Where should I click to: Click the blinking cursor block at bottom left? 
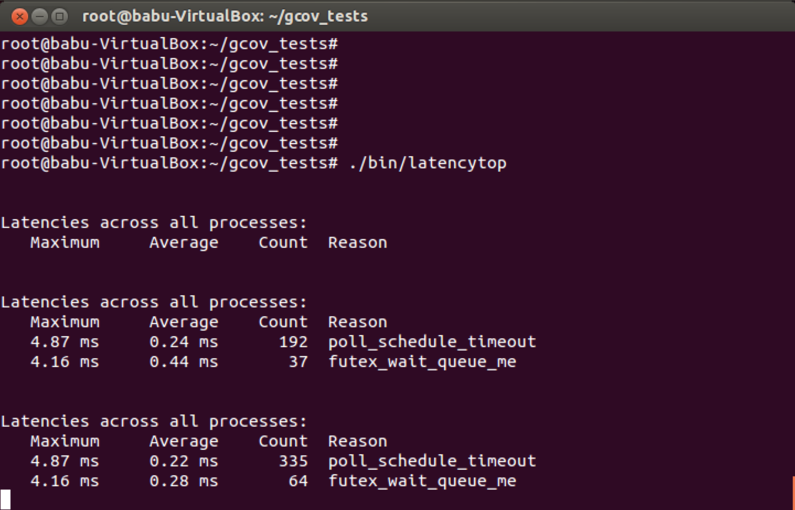click(x=6, y=498)
